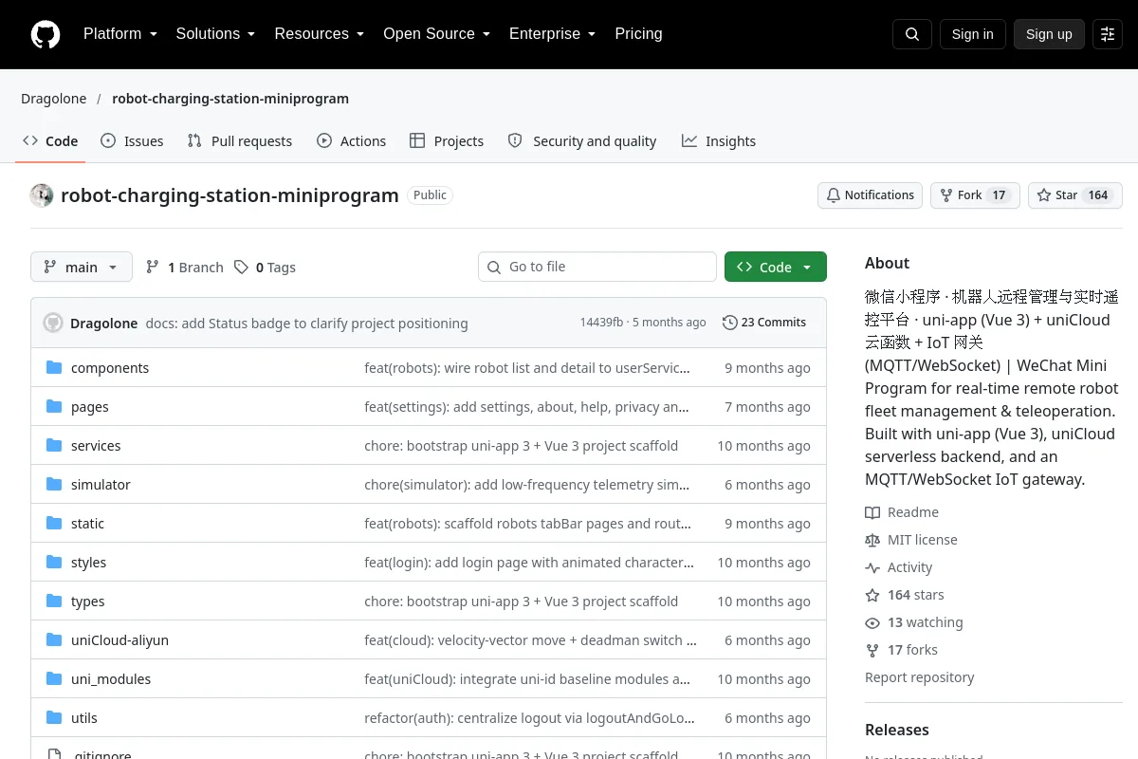Open the Releases heading link

coord(897,730)
